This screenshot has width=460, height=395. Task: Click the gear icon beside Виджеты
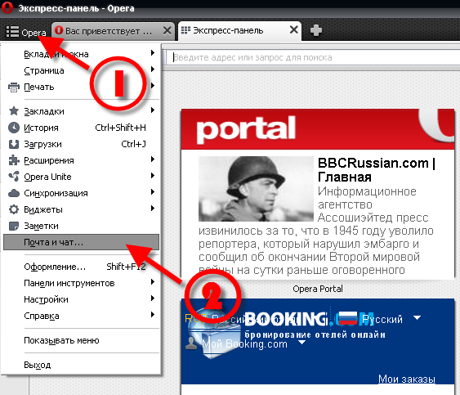[x=14, y=209]
